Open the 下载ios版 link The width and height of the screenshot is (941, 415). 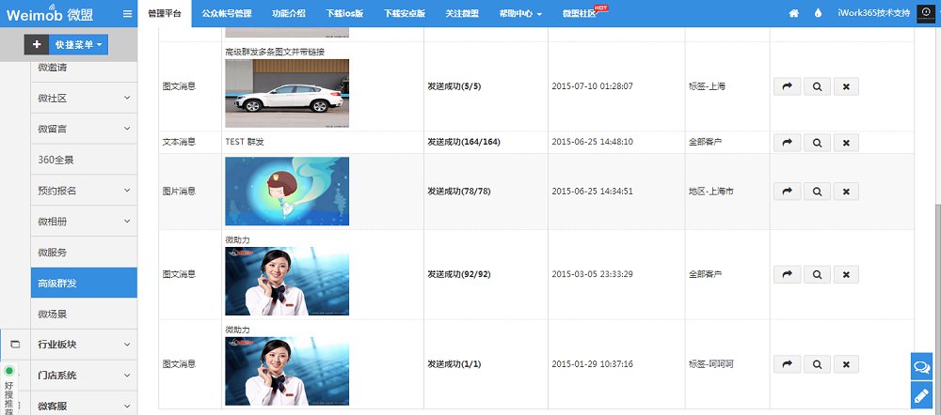click(344, 14)
